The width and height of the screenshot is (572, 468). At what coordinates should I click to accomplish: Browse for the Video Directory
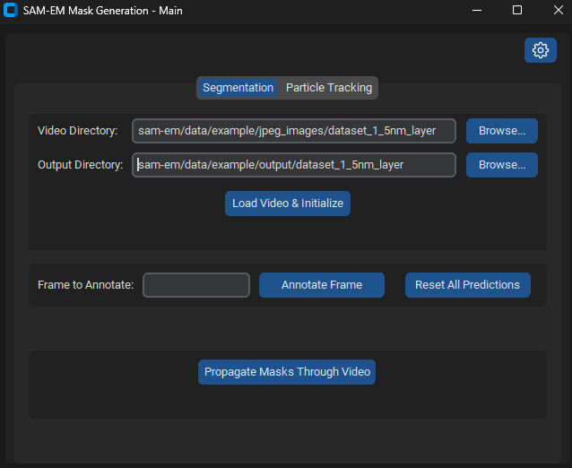501,131
